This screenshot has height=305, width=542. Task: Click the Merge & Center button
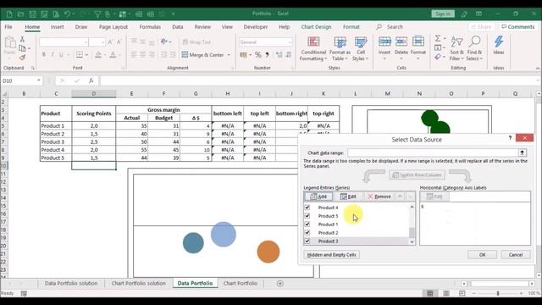pos(203,54)
